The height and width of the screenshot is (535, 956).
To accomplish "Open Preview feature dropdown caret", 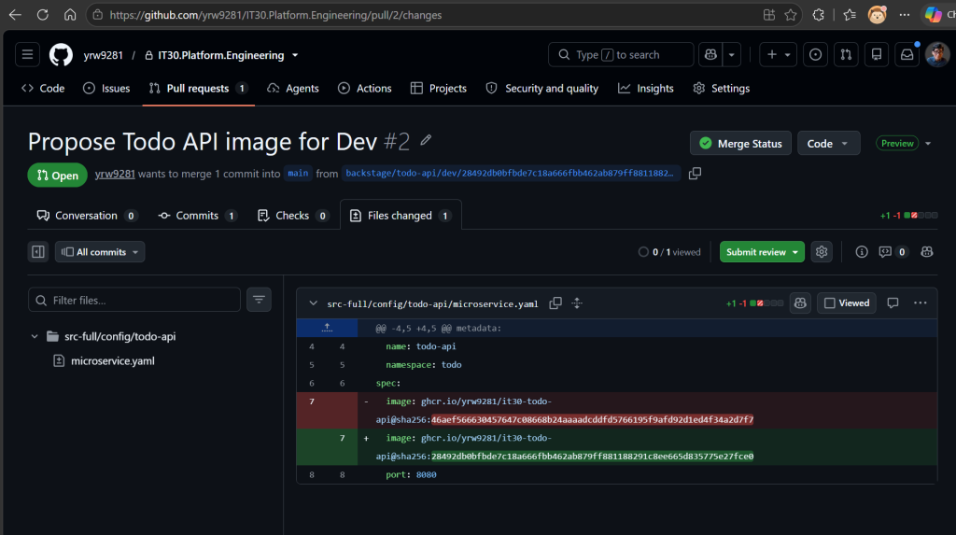I will [x=928, y=144].
